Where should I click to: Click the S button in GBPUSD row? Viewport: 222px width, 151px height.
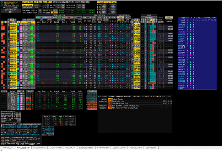(21, 71)
